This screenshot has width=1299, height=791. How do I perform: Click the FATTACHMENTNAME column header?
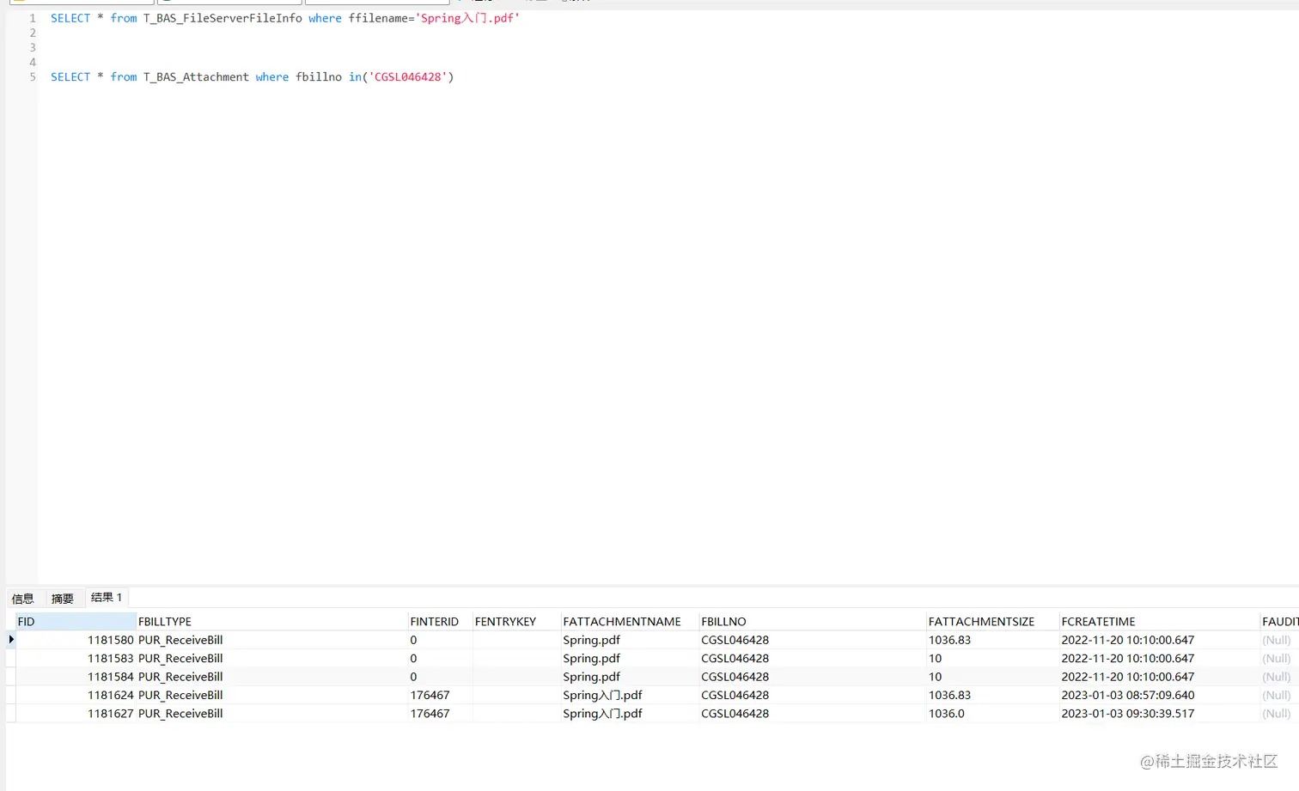[x=630, y=622]
